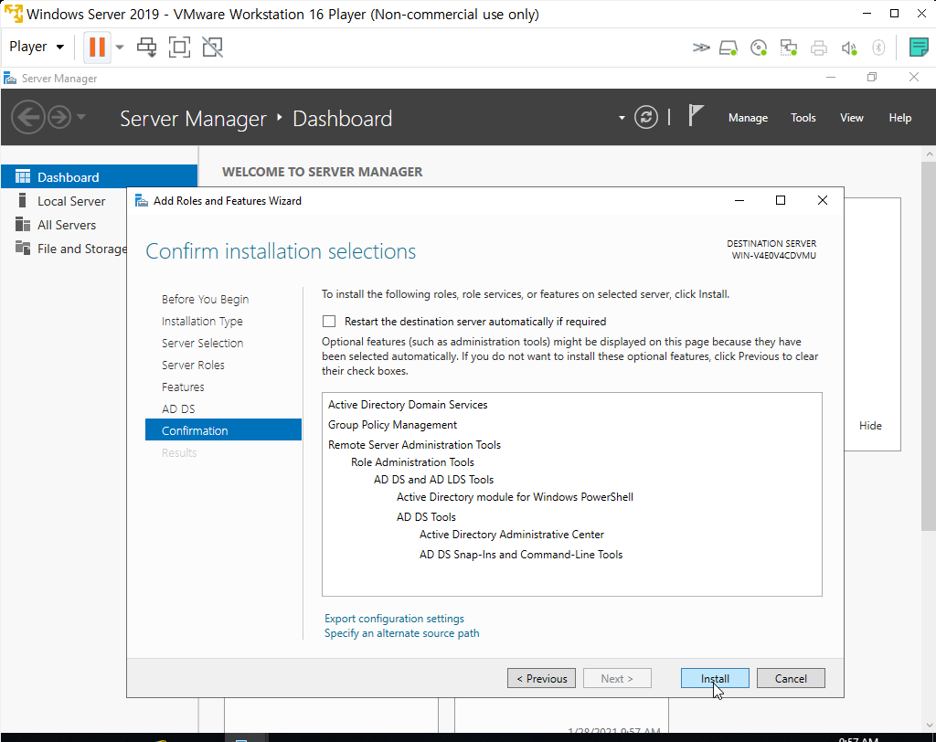
Task: Click Remote Server Administration Tools entry
Action: (x=414, y=445)
